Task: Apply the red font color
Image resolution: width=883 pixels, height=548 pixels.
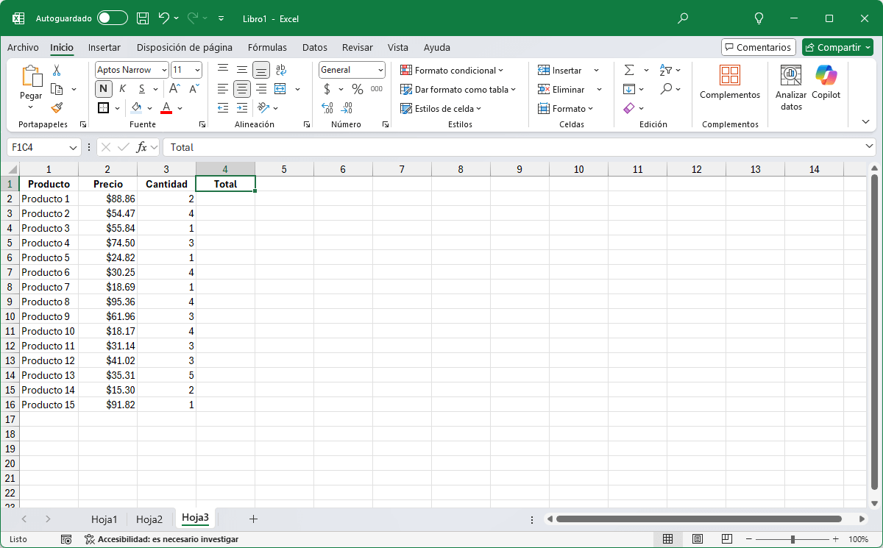Action: pos(166,108)
